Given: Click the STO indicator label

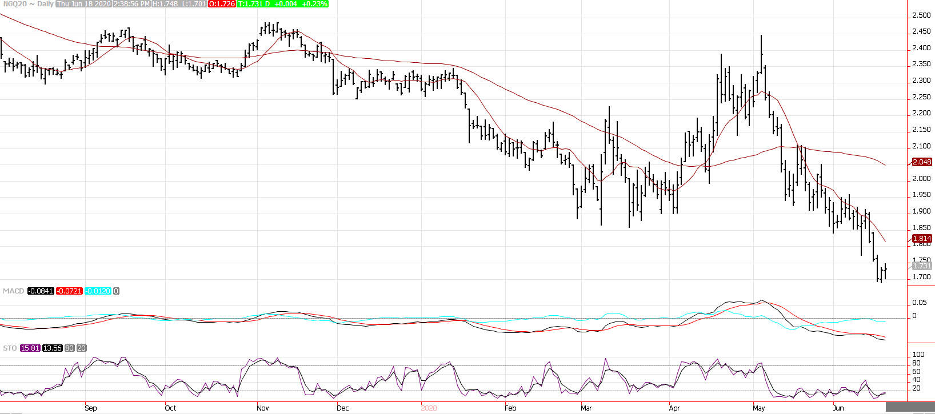Looking at the screenshot, I should (x=10, y=348).
